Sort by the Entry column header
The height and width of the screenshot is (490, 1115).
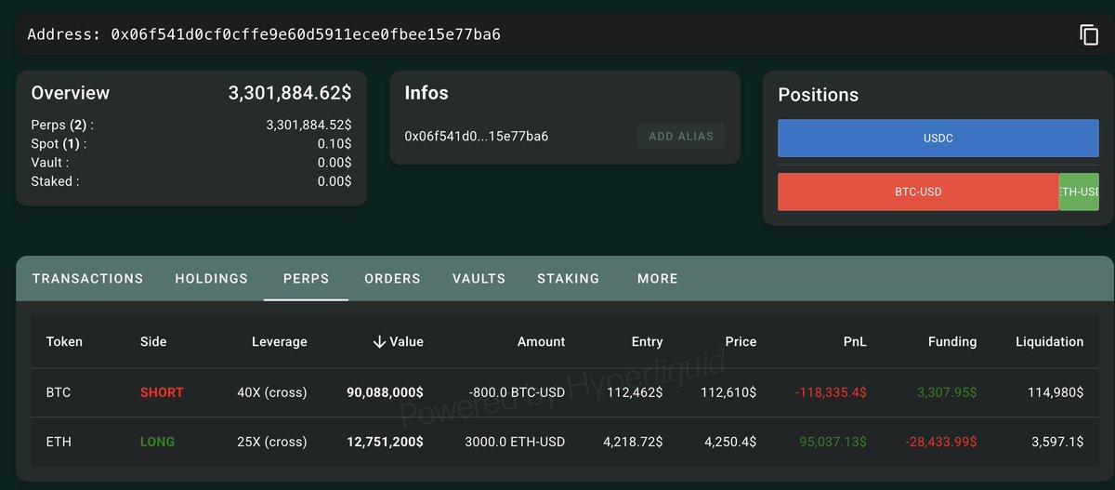(647, 342)
